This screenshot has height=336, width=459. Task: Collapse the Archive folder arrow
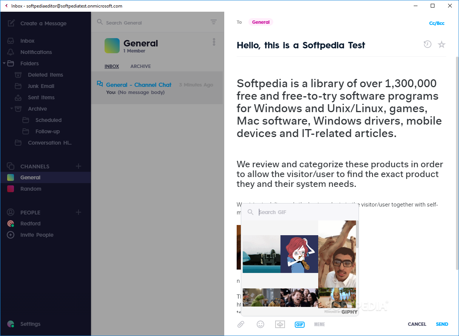12,109
